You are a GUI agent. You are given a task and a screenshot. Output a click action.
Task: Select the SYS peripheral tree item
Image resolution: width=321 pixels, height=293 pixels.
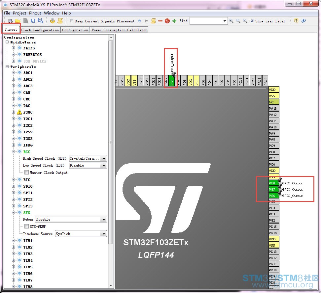27,213
